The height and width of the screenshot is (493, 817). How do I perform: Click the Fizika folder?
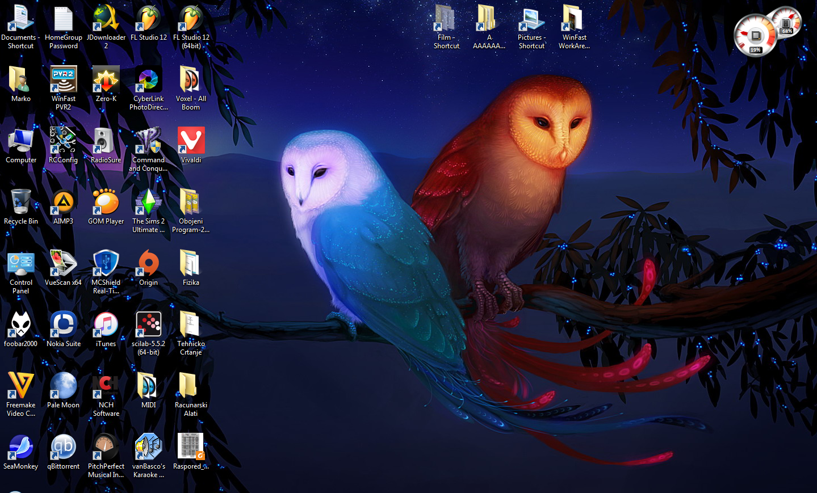[191, 263]
